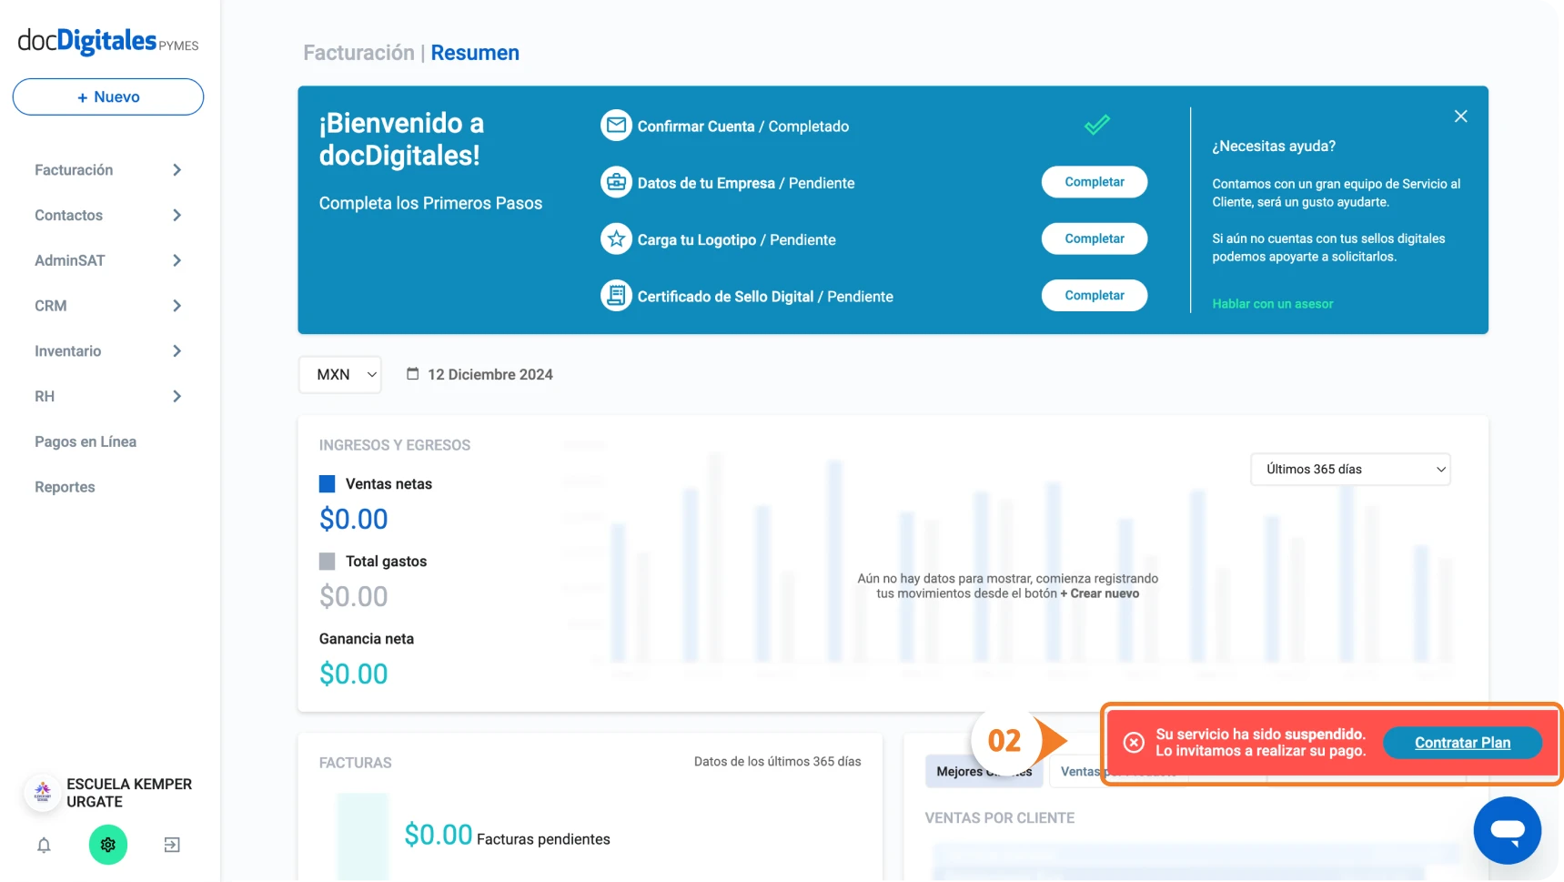The width and height of the screenshot is (1564, 882).
Task: Click Datos de los últimos 365 días text
Action: pyautogui.click(x=777, y=762)
